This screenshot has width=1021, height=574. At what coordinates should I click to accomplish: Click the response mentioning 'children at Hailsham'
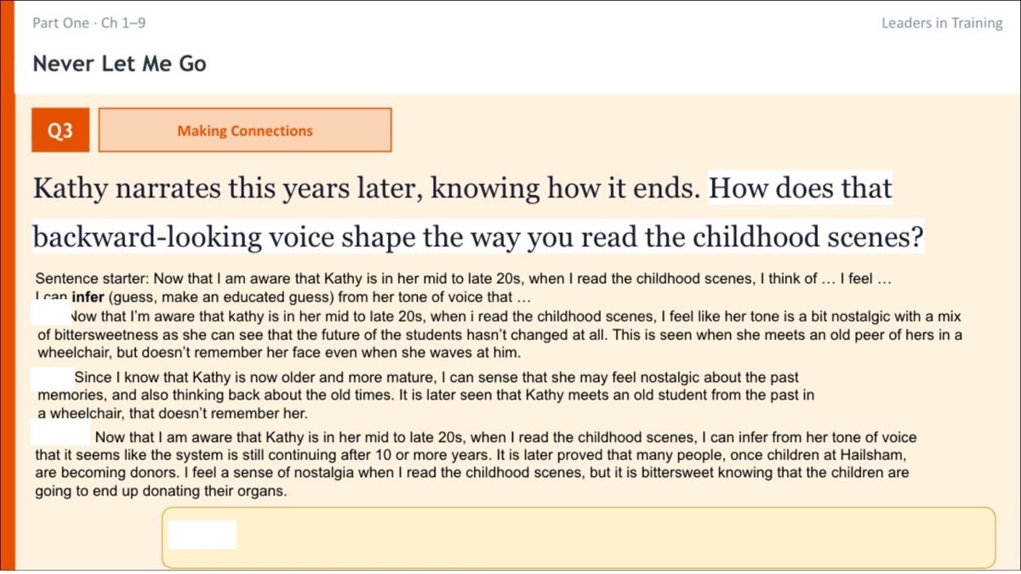click(x=475, y=464)
